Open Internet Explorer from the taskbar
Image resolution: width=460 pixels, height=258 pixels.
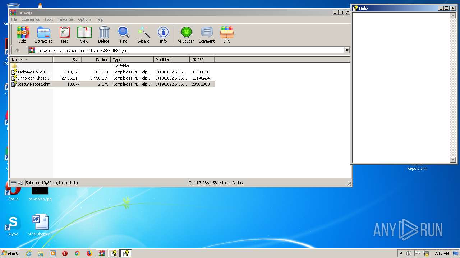pos(28,253)
